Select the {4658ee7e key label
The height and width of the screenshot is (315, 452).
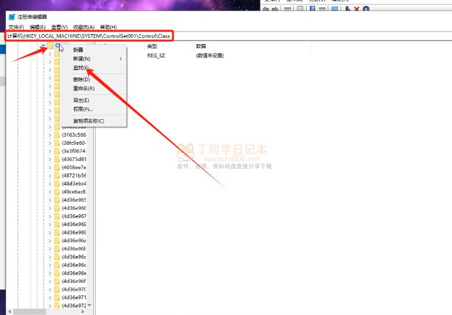[x=74, y=168]
